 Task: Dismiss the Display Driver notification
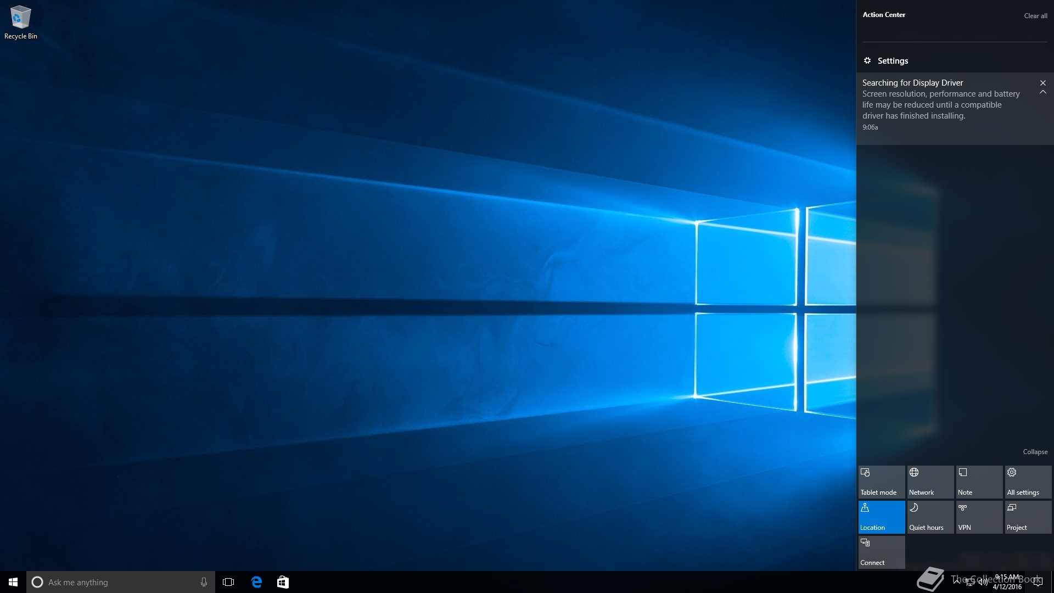click(x=1043, y=83)
